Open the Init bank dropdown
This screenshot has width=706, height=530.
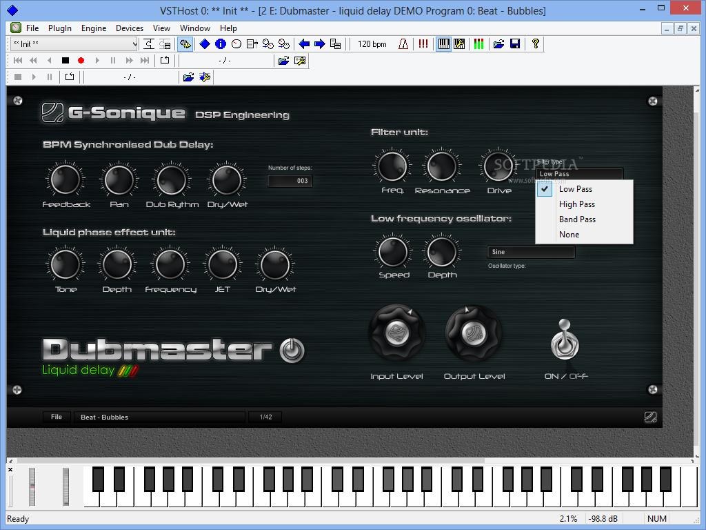[74, 44]
